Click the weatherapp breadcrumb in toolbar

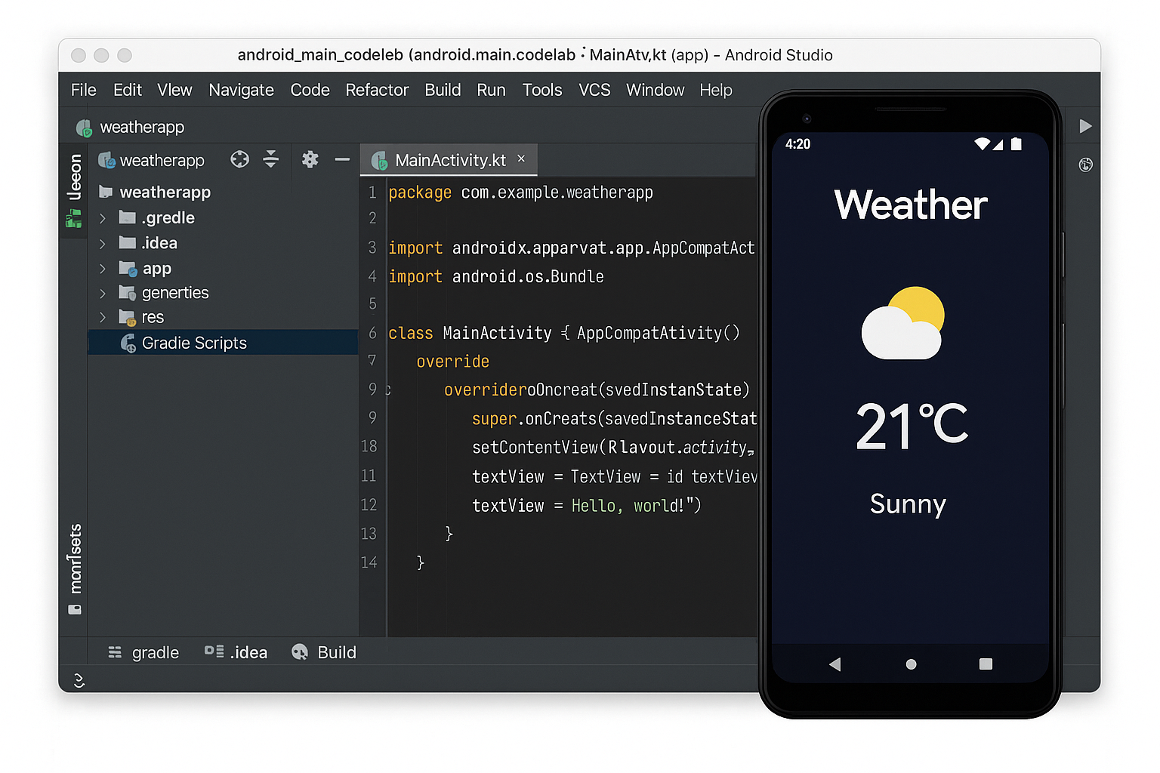[x=142, y=127]
